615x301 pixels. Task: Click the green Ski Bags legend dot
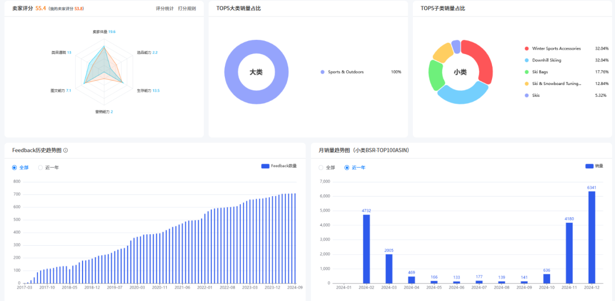(x=527, y=72)
